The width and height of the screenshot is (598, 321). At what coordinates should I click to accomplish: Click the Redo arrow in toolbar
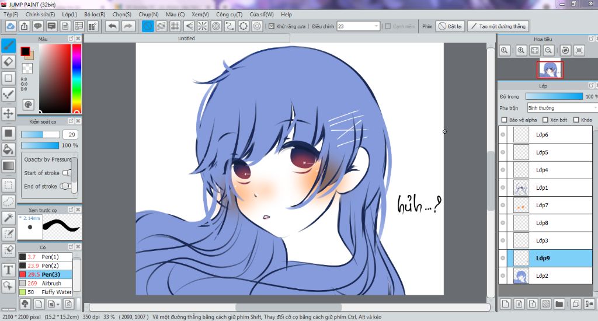[x=128, y=26]
